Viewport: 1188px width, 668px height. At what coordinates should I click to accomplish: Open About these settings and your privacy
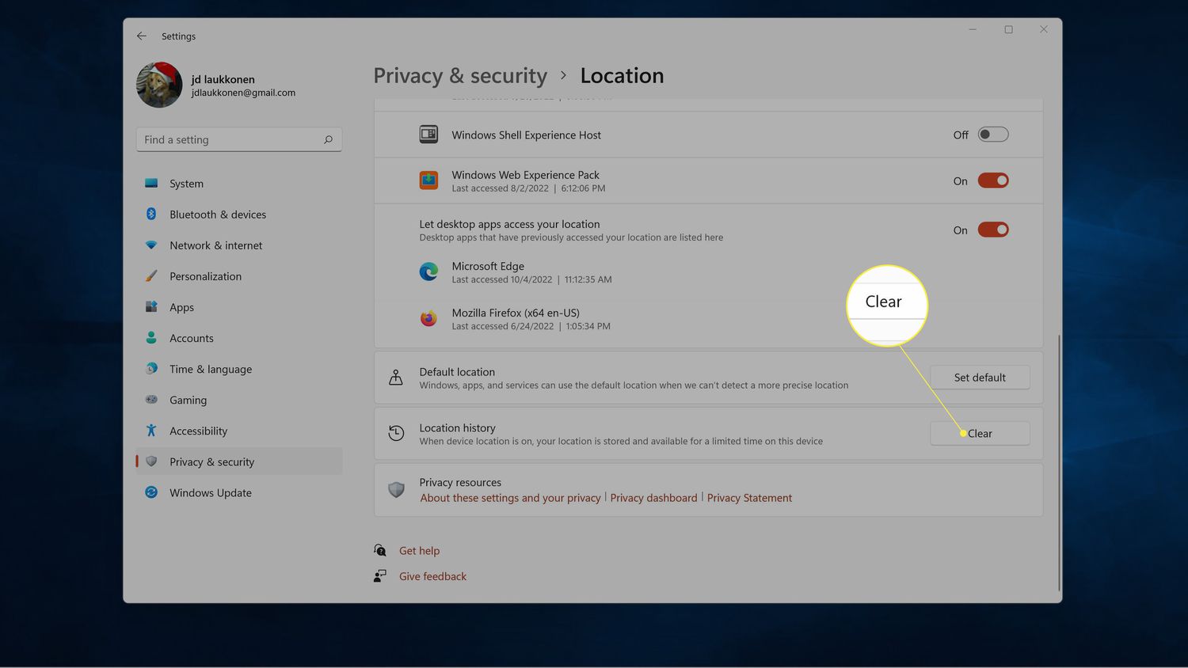tap(510, 498)
